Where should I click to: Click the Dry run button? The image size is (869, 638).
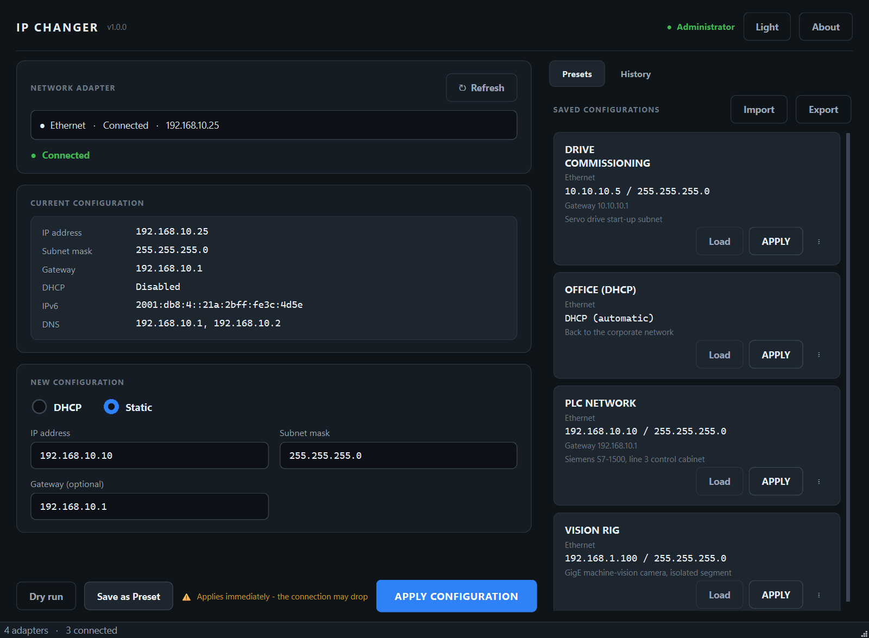(46, 596)
